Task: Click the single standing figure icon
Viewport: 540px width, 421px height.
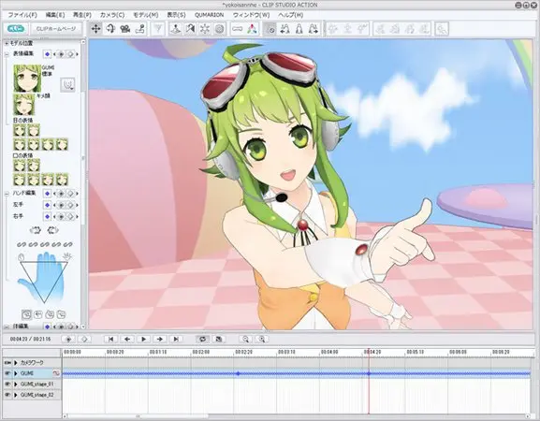Action: tap(299, 29)
